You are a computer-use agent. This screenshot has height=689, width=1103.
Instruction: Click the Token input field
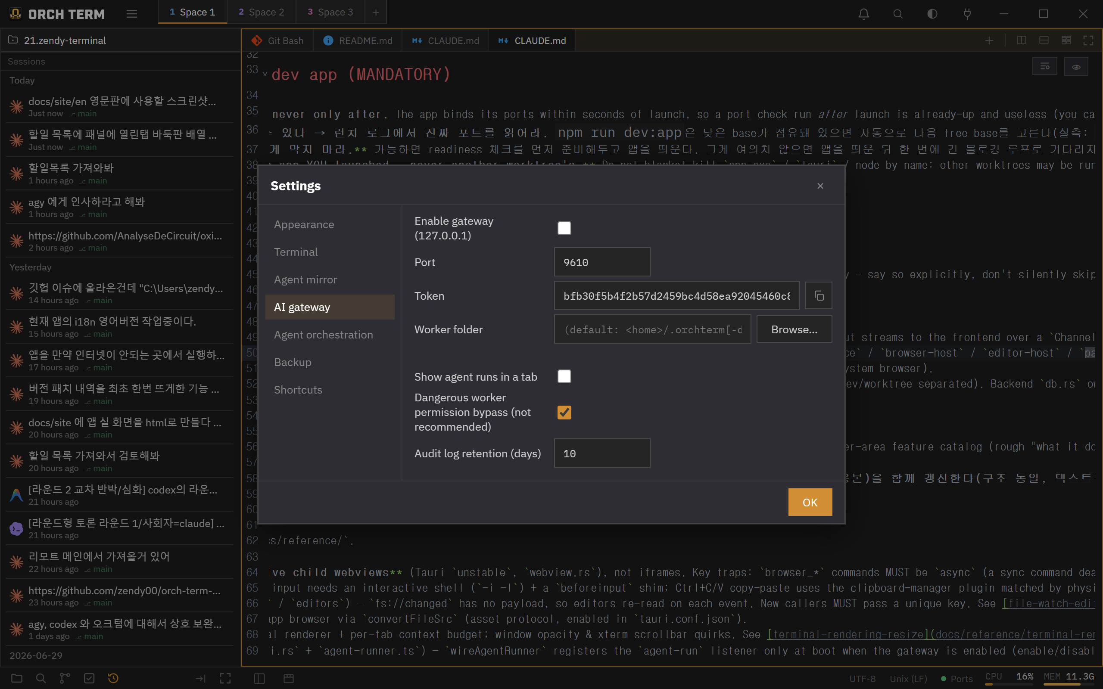[676, 296]
